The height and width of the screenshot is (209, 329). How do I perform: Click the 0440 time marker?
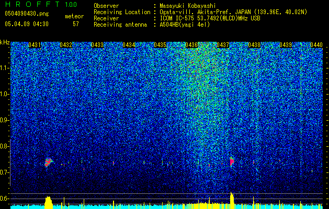316,45
